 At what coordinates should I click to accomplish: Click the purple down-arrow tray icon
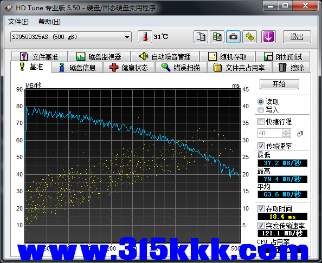tap(268, 37)
